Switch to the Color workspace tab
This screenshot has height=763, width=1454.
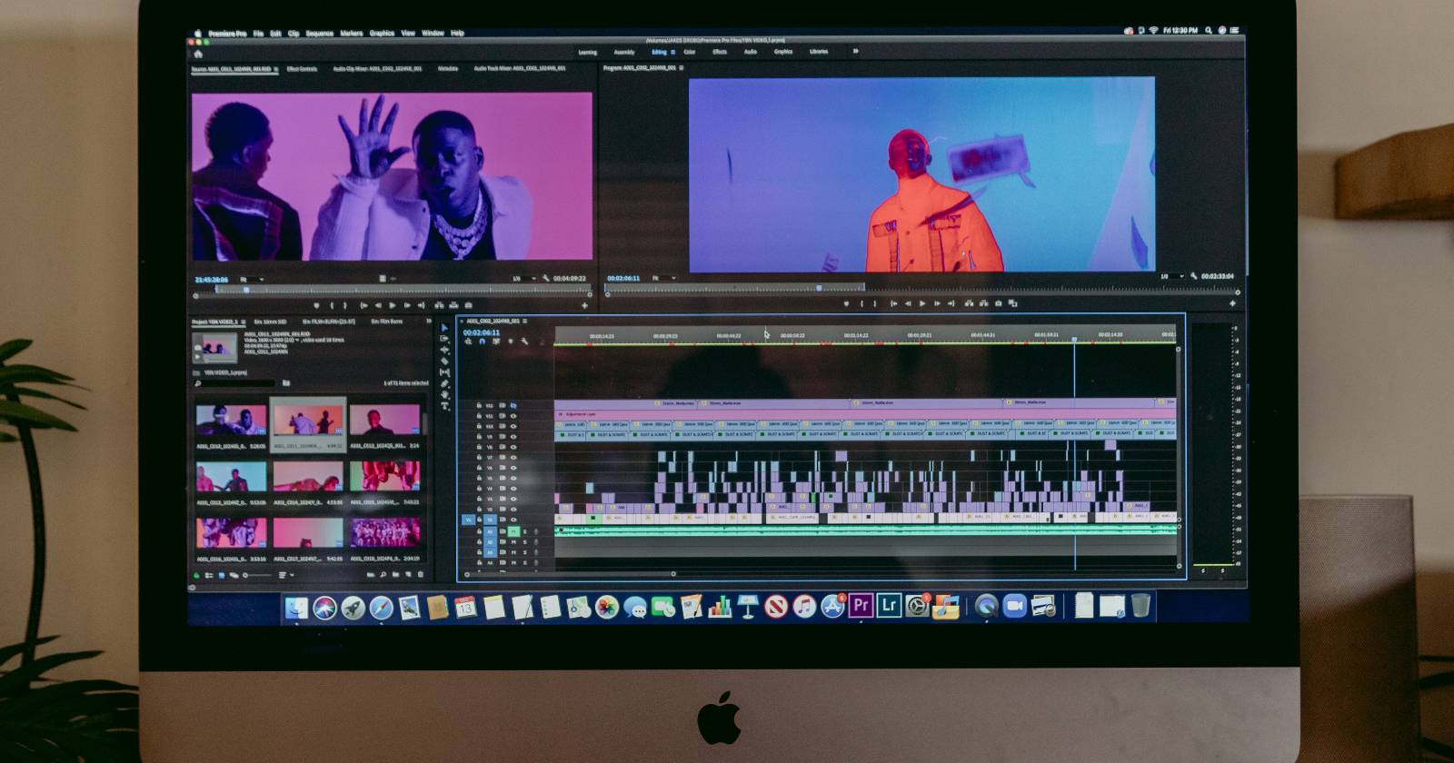(690, 52)
